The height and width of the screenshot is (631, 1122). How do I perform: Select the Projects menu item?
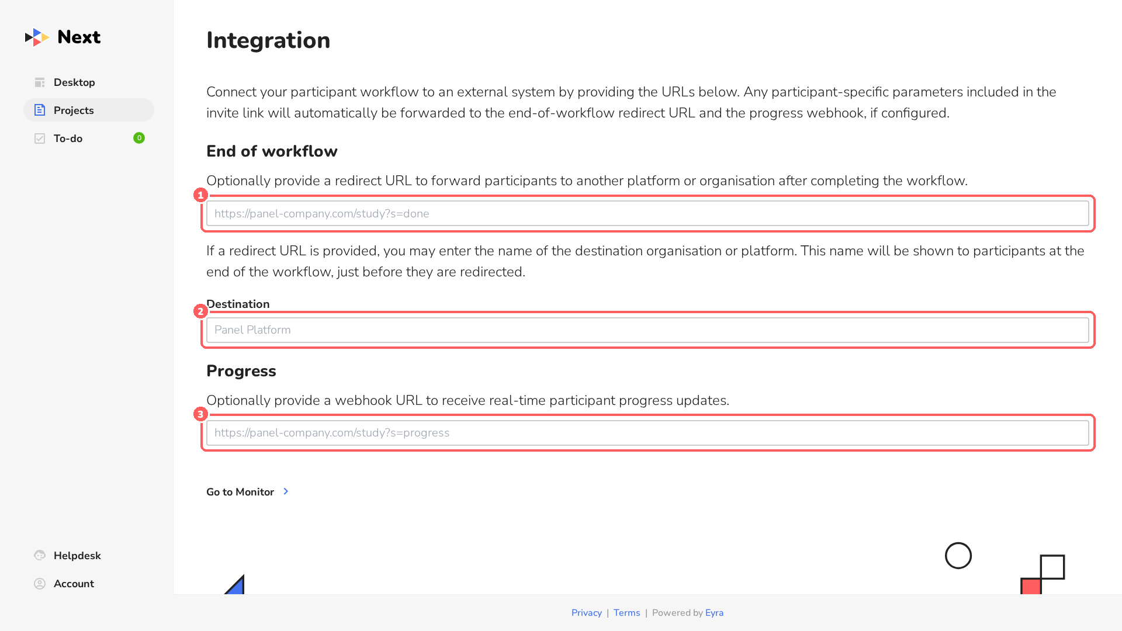(89, 110)
